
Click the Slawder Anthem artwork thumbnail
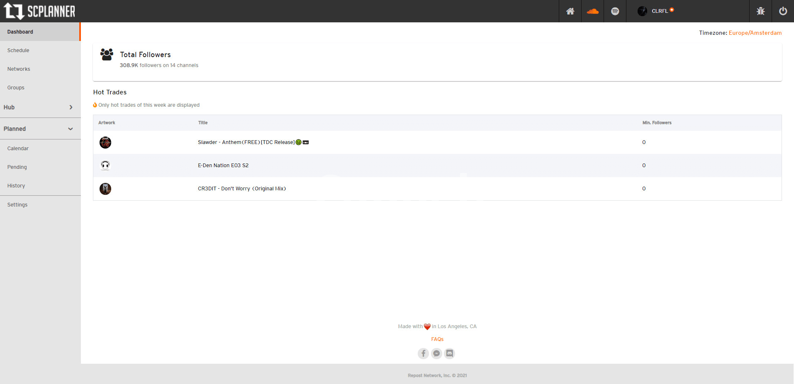pyautogui.click(x=105, y=142)
